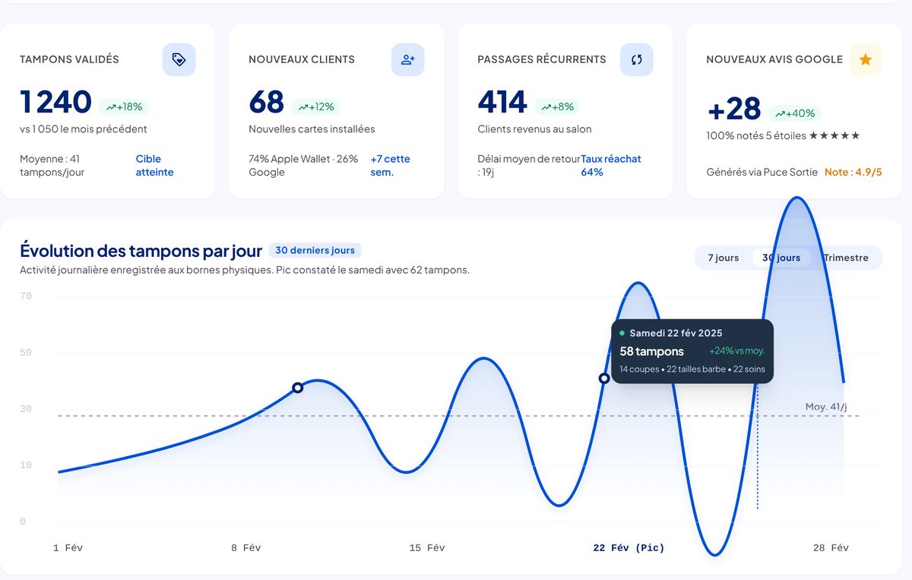Click the Moy. 41/j average line label

click(x=826, y=407)
